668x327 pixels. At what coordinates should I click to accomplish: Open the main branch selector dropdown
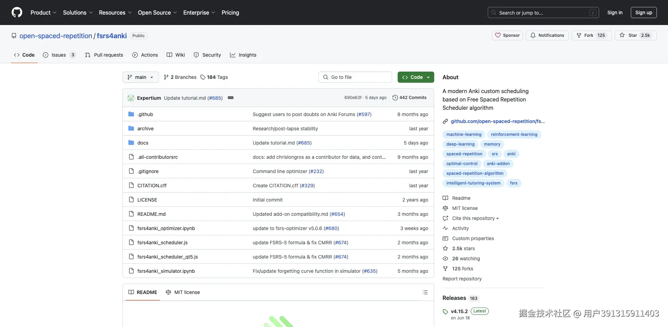pos(141,77)
